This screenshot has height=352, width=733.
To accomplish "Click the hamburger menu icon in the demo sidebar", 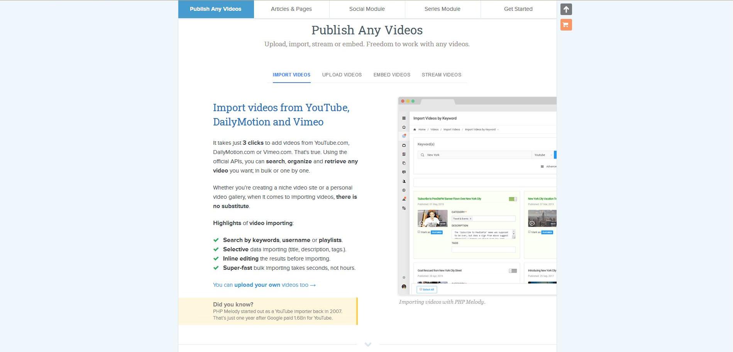I will [404, 118].
